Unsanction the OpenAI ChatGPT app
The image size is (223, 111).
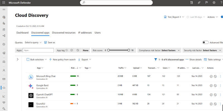pyautogui.click(x=215, y=95)
